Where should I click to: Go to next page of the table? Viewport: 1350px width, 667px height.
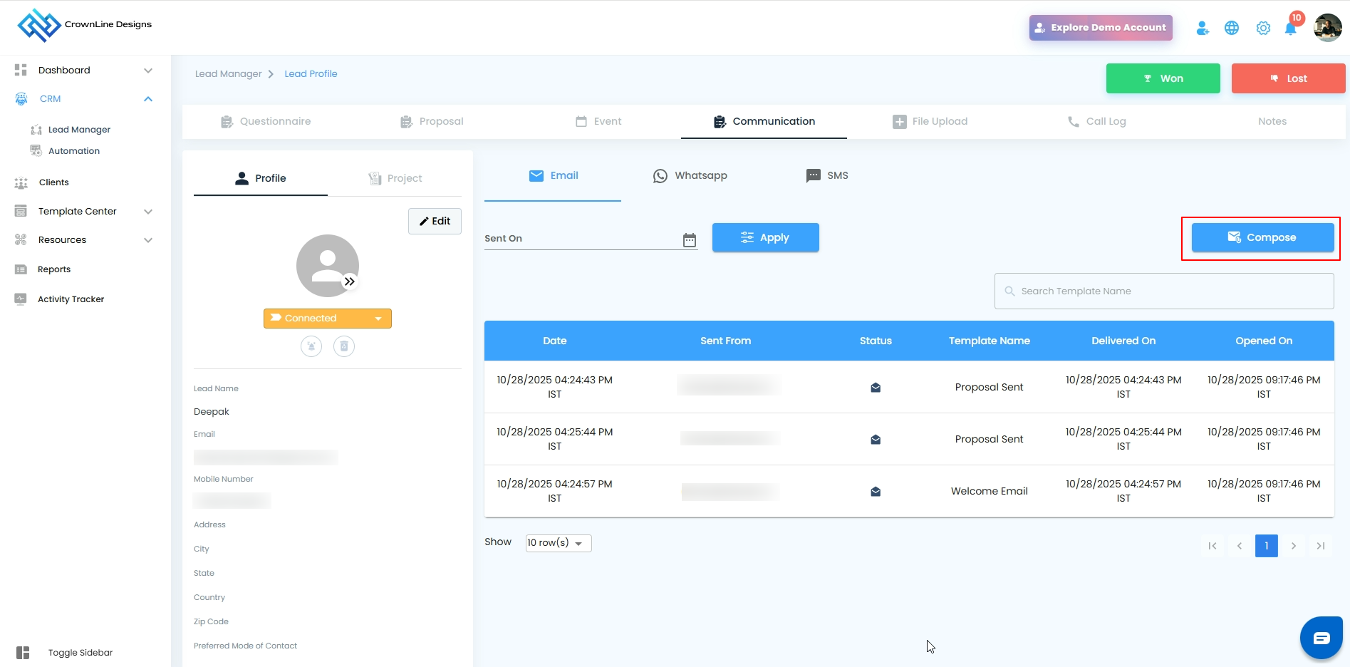coord(1294,546)
